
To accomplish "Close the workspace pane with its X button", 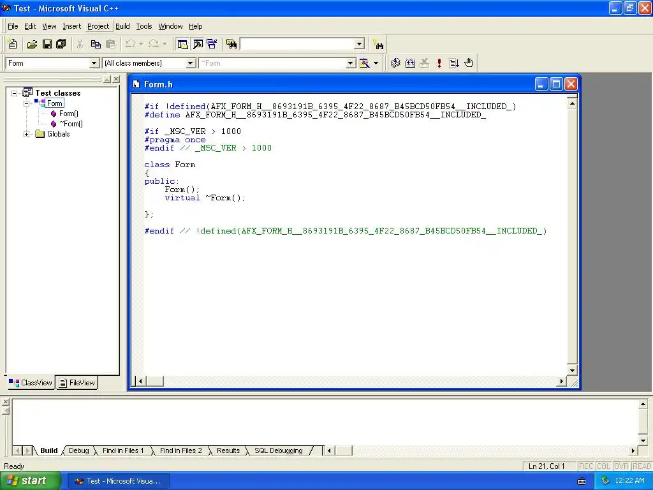I will 116,78.
